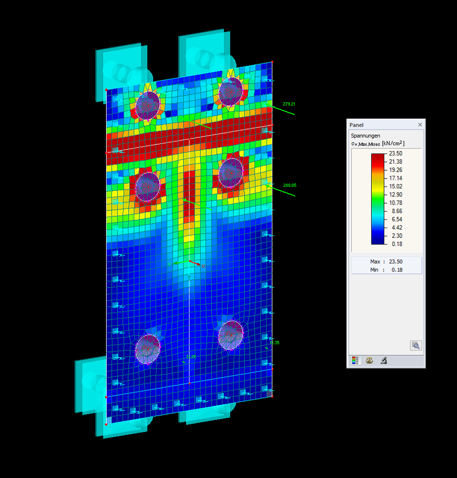Click the 279.21 load value label
457x478 pixels.
[289, 104]
